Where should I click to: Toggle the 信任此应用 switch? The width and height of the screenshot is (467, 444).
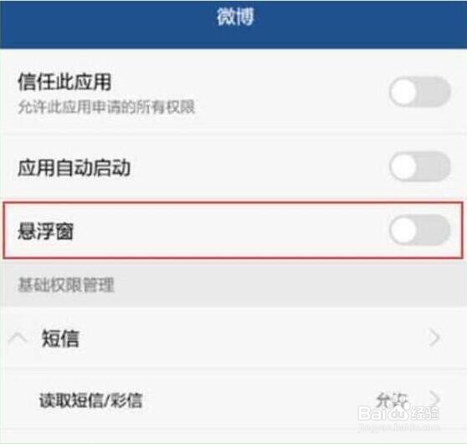click(419, 92)
